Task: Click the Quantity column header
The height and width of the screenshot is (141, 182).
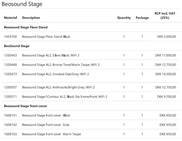Action: point(124,18)
